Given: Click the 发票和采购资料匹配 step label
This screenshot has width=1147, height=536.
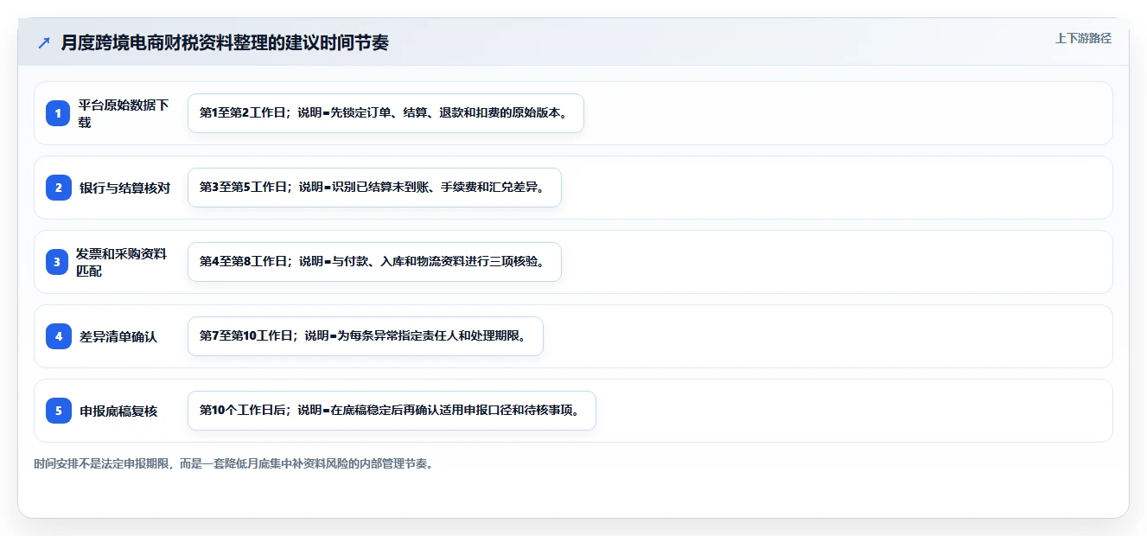Looking at the screenshot, I should [x=122, y=262].
